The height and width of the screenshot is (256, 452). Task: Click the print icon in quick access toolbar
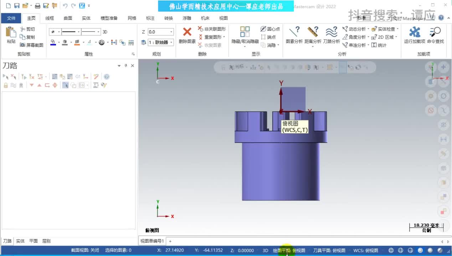[37, 6]
